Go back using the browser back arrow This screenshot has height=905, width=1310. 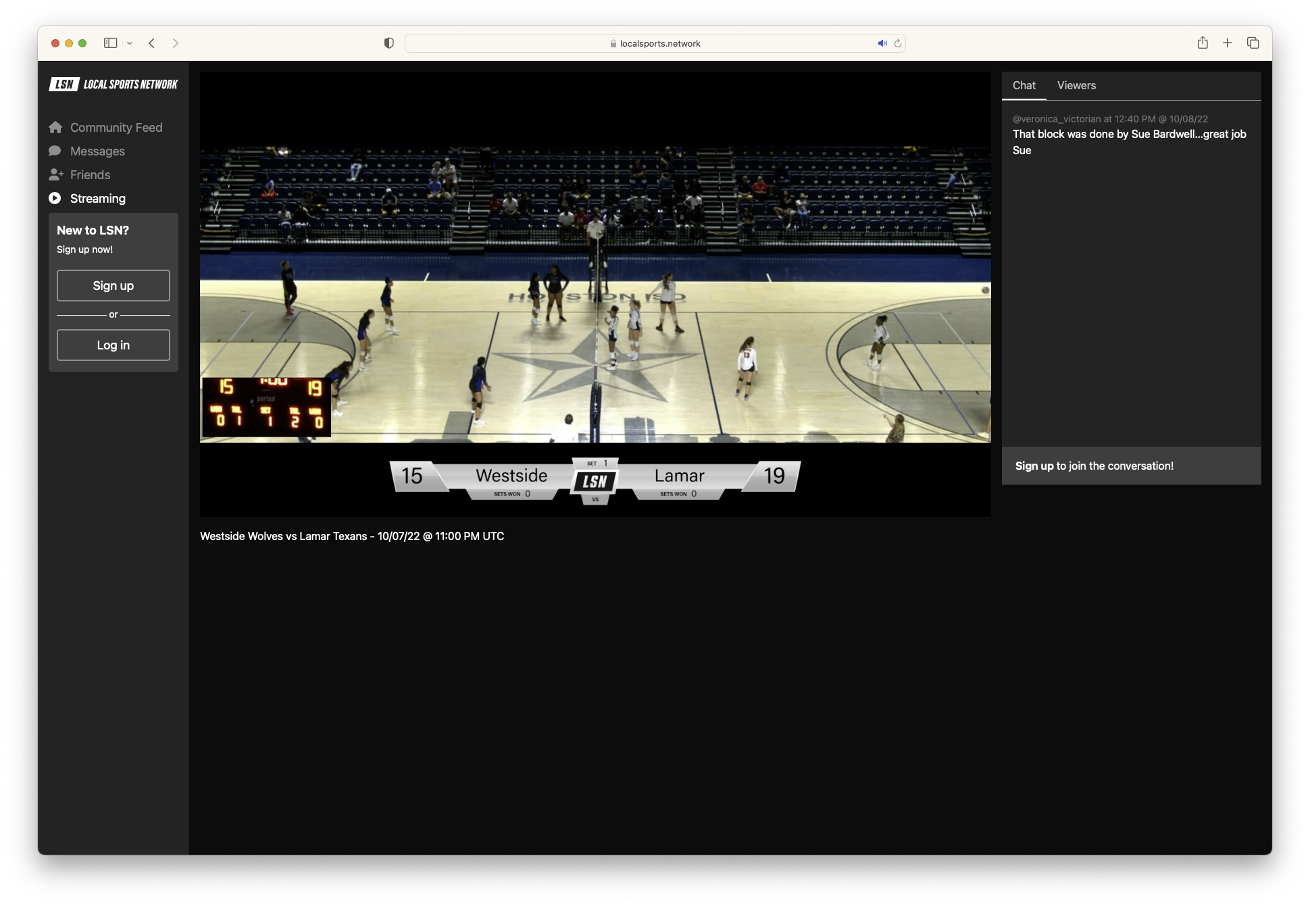(151, 43)
